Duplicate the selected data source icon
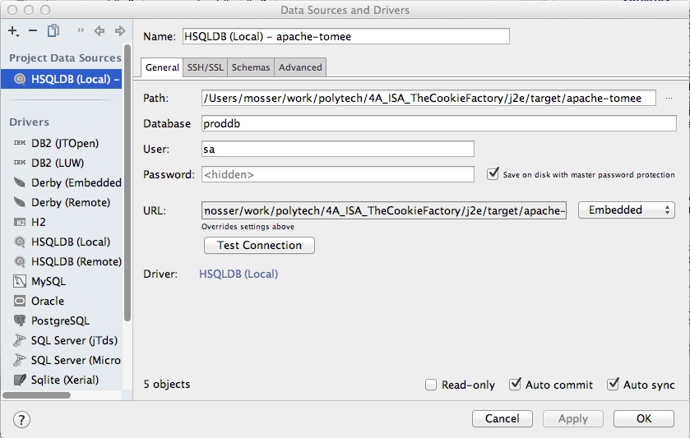Screen dimensions: 690x438 [53, 30]
